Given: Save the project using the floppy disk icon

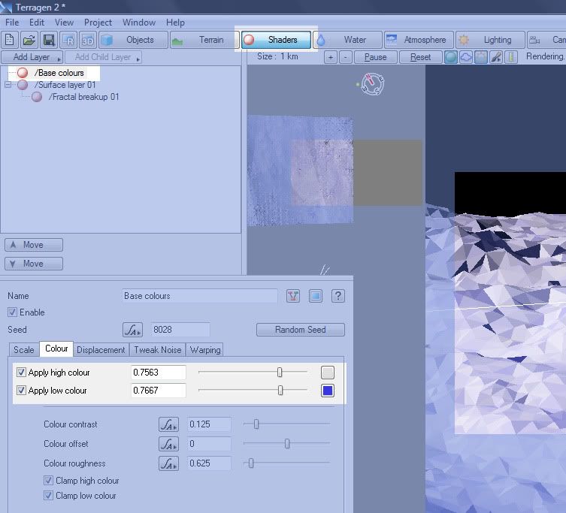Looking at the screenshot, I should point(49,40).
